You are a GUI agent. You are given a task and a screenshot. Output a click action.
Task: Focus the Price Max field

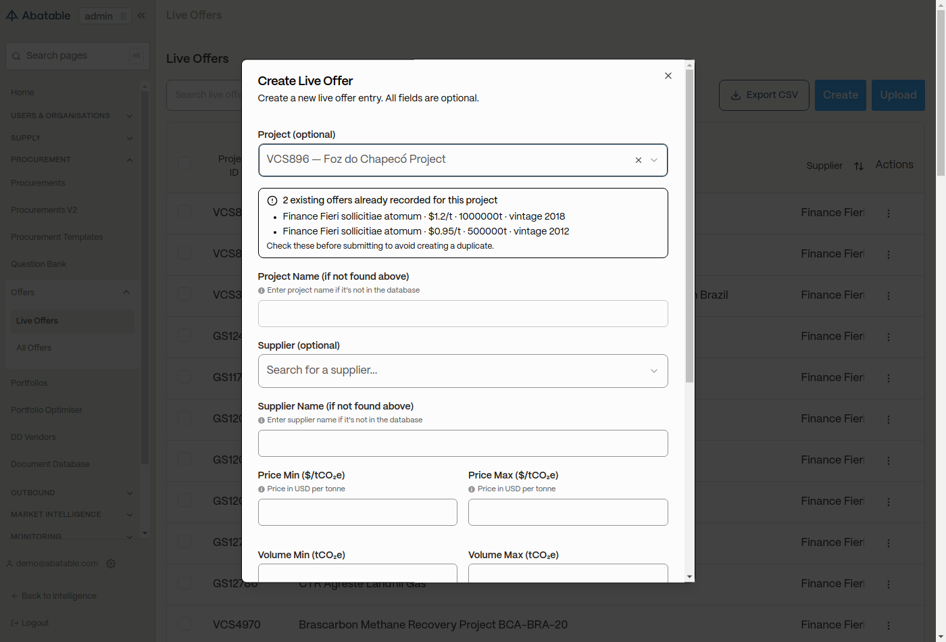[568, 512]
